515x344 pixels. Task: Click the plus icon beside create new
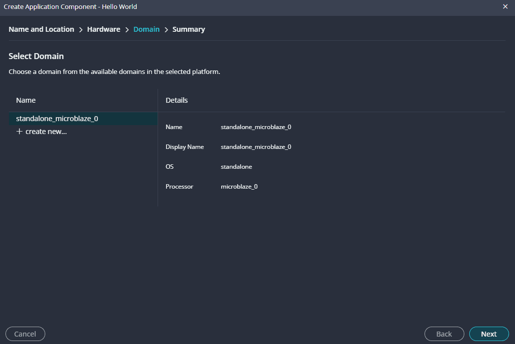pos(19,132)
